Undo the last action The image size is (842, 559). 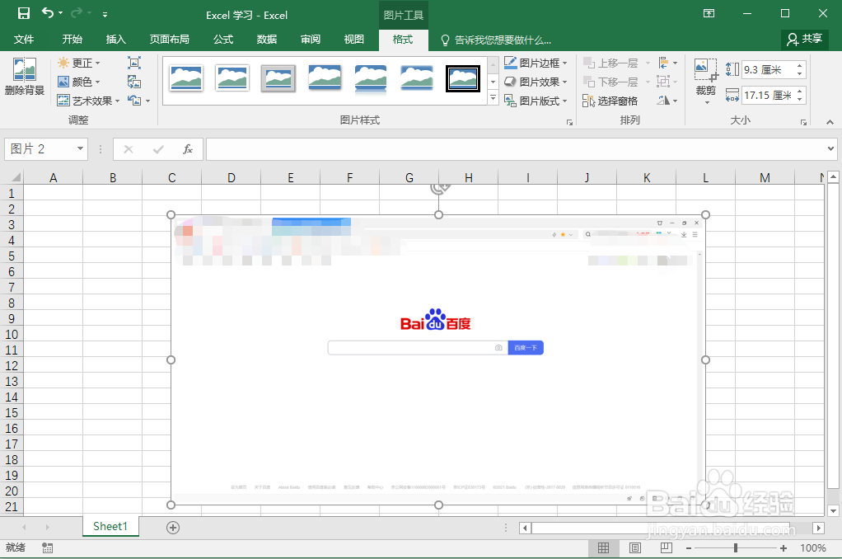tap(49, 13)
